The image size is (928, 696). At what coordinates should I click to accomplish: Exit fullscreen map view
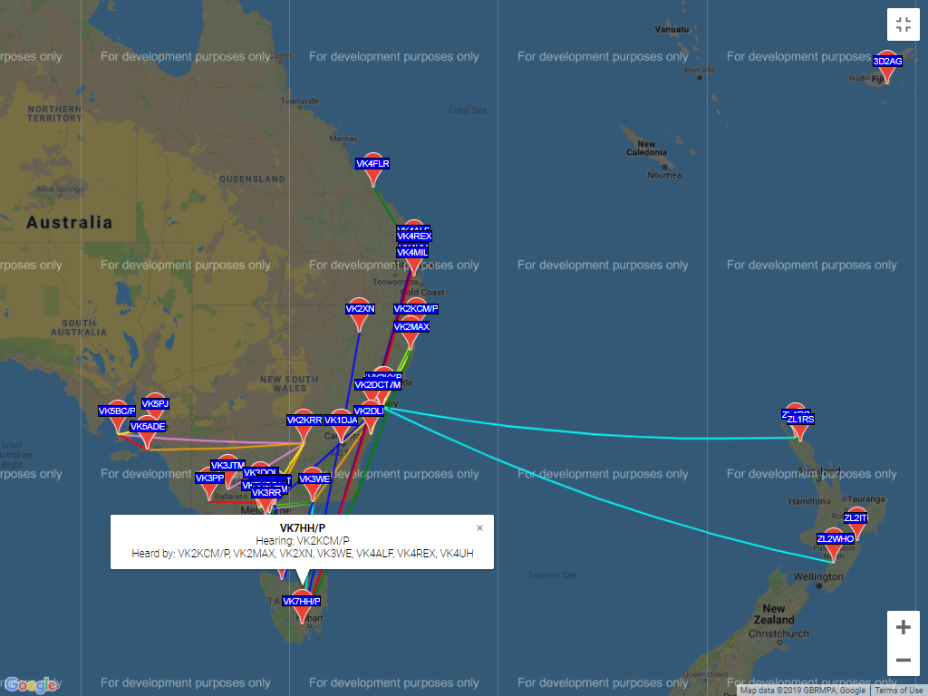[903, 25]
